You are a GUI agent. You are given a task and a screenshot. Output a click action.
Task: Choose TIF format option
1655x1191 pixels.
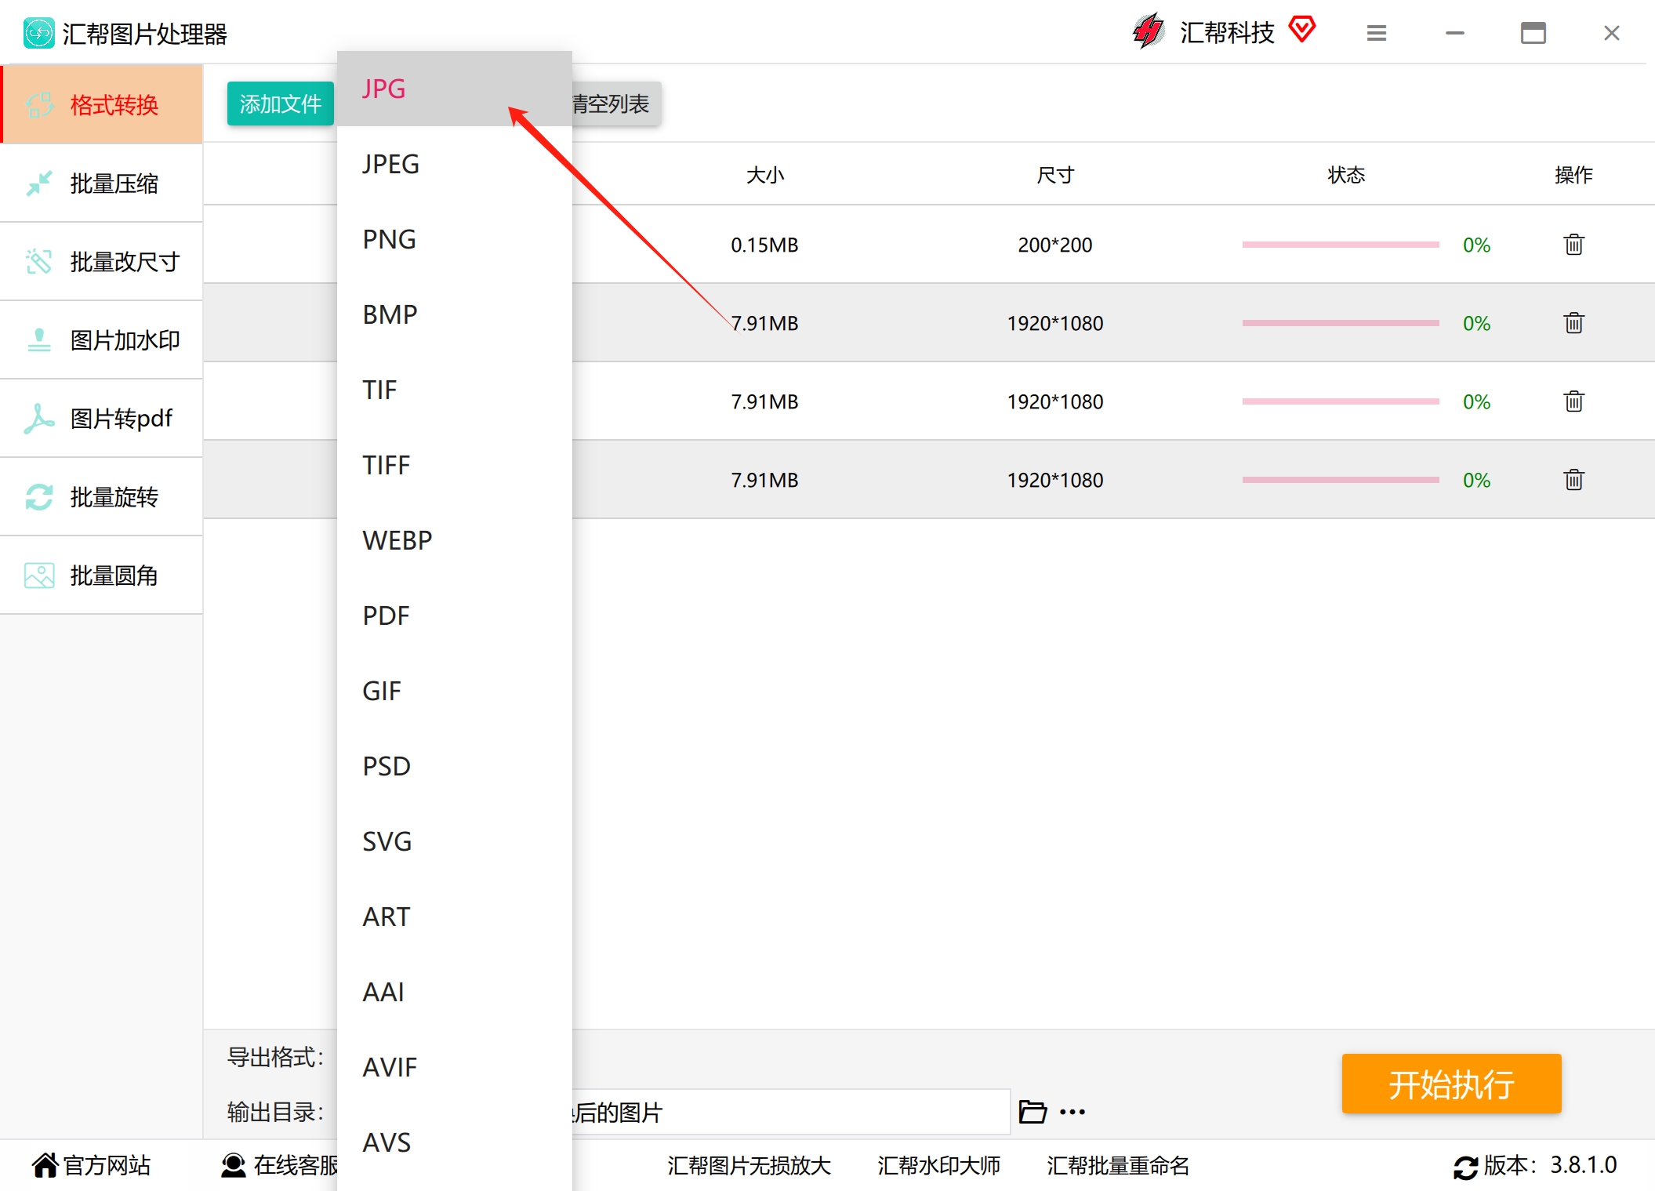(455, 390)
